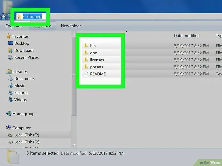222x166 pixels.
Task: Open Downloads in Favorites
Action: click(x=24, y=50)
